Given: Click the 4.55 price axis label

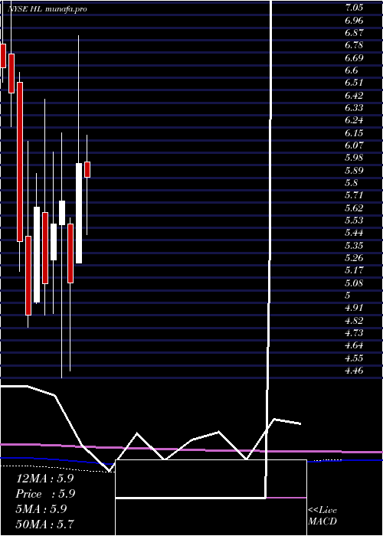Looking at the screenshot, I should [354, 358].
